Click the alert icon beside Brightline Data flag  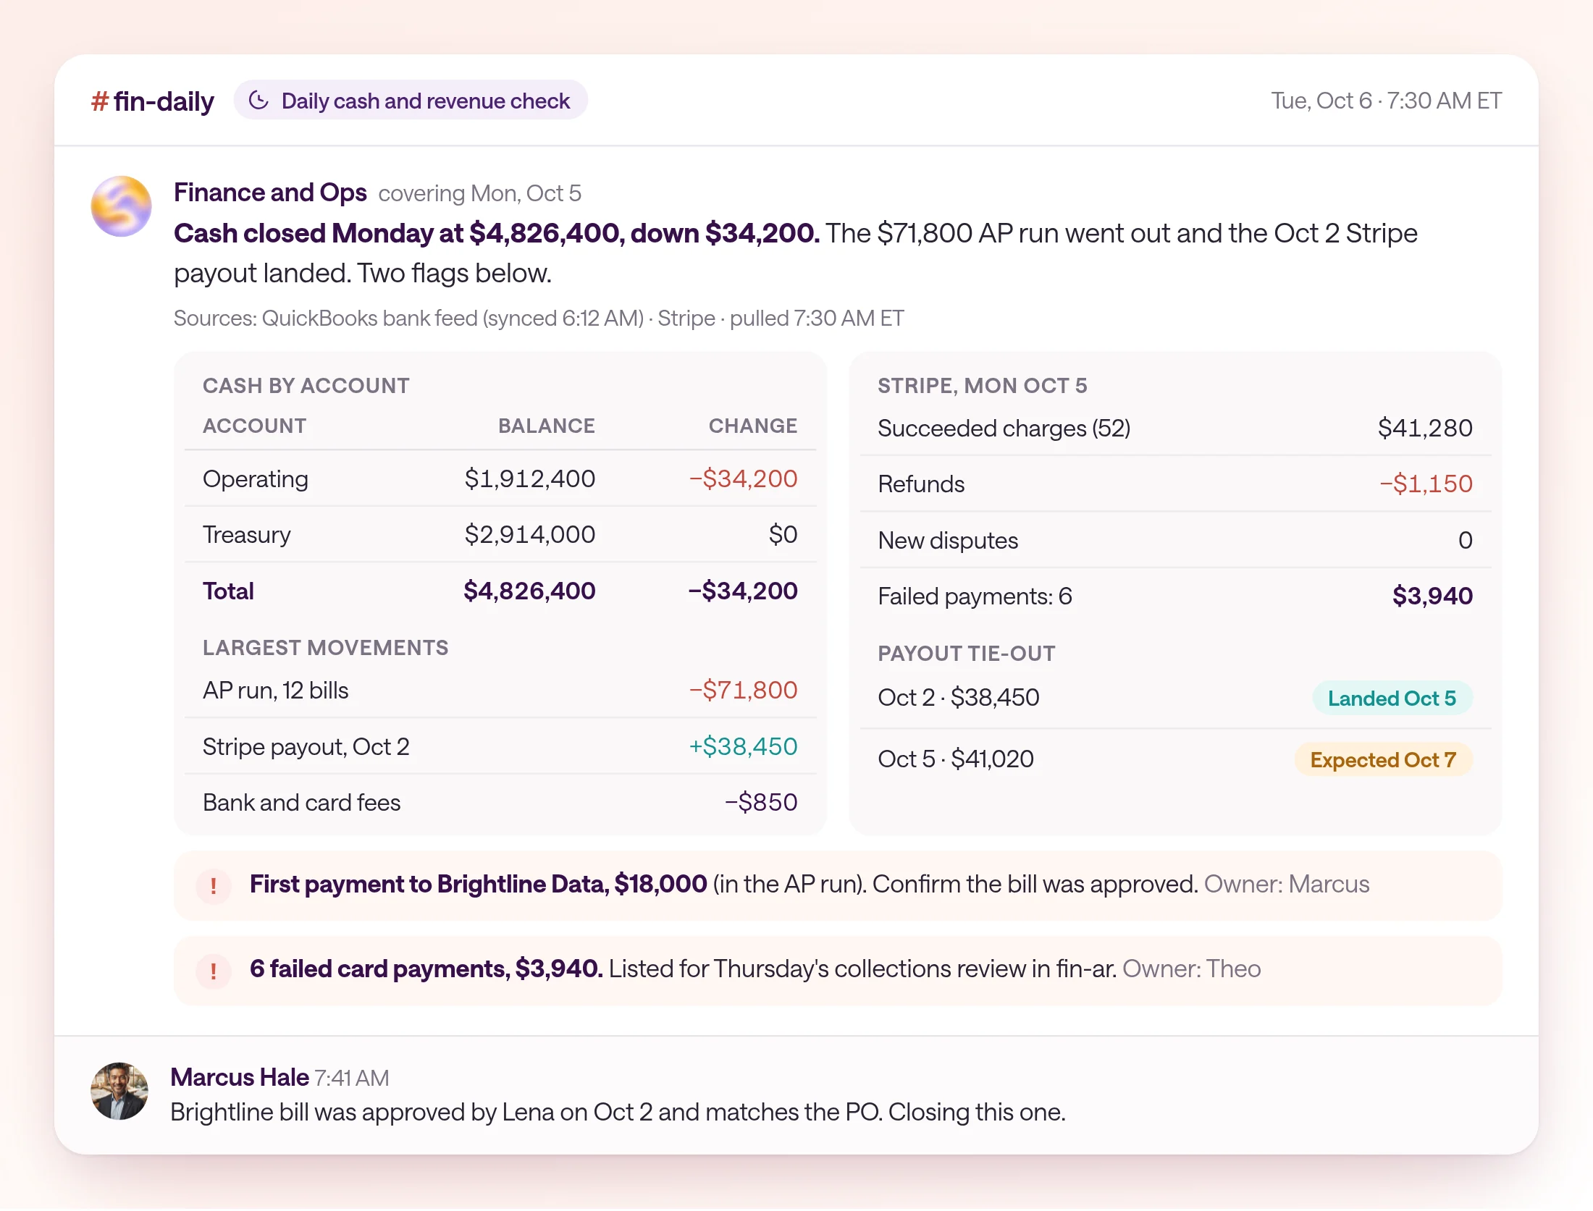pyautogui.click(x=214, y=886)
